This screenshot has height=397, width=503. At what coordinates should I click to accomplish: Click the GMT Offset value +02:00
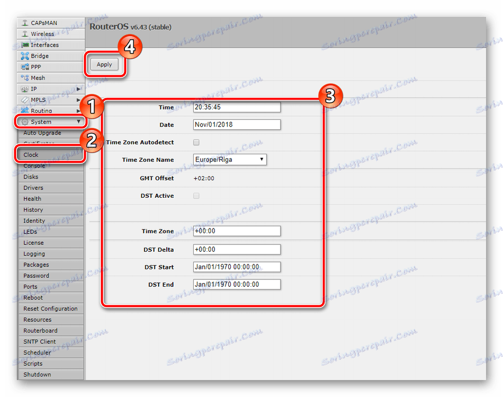click(x=204, y=178)
